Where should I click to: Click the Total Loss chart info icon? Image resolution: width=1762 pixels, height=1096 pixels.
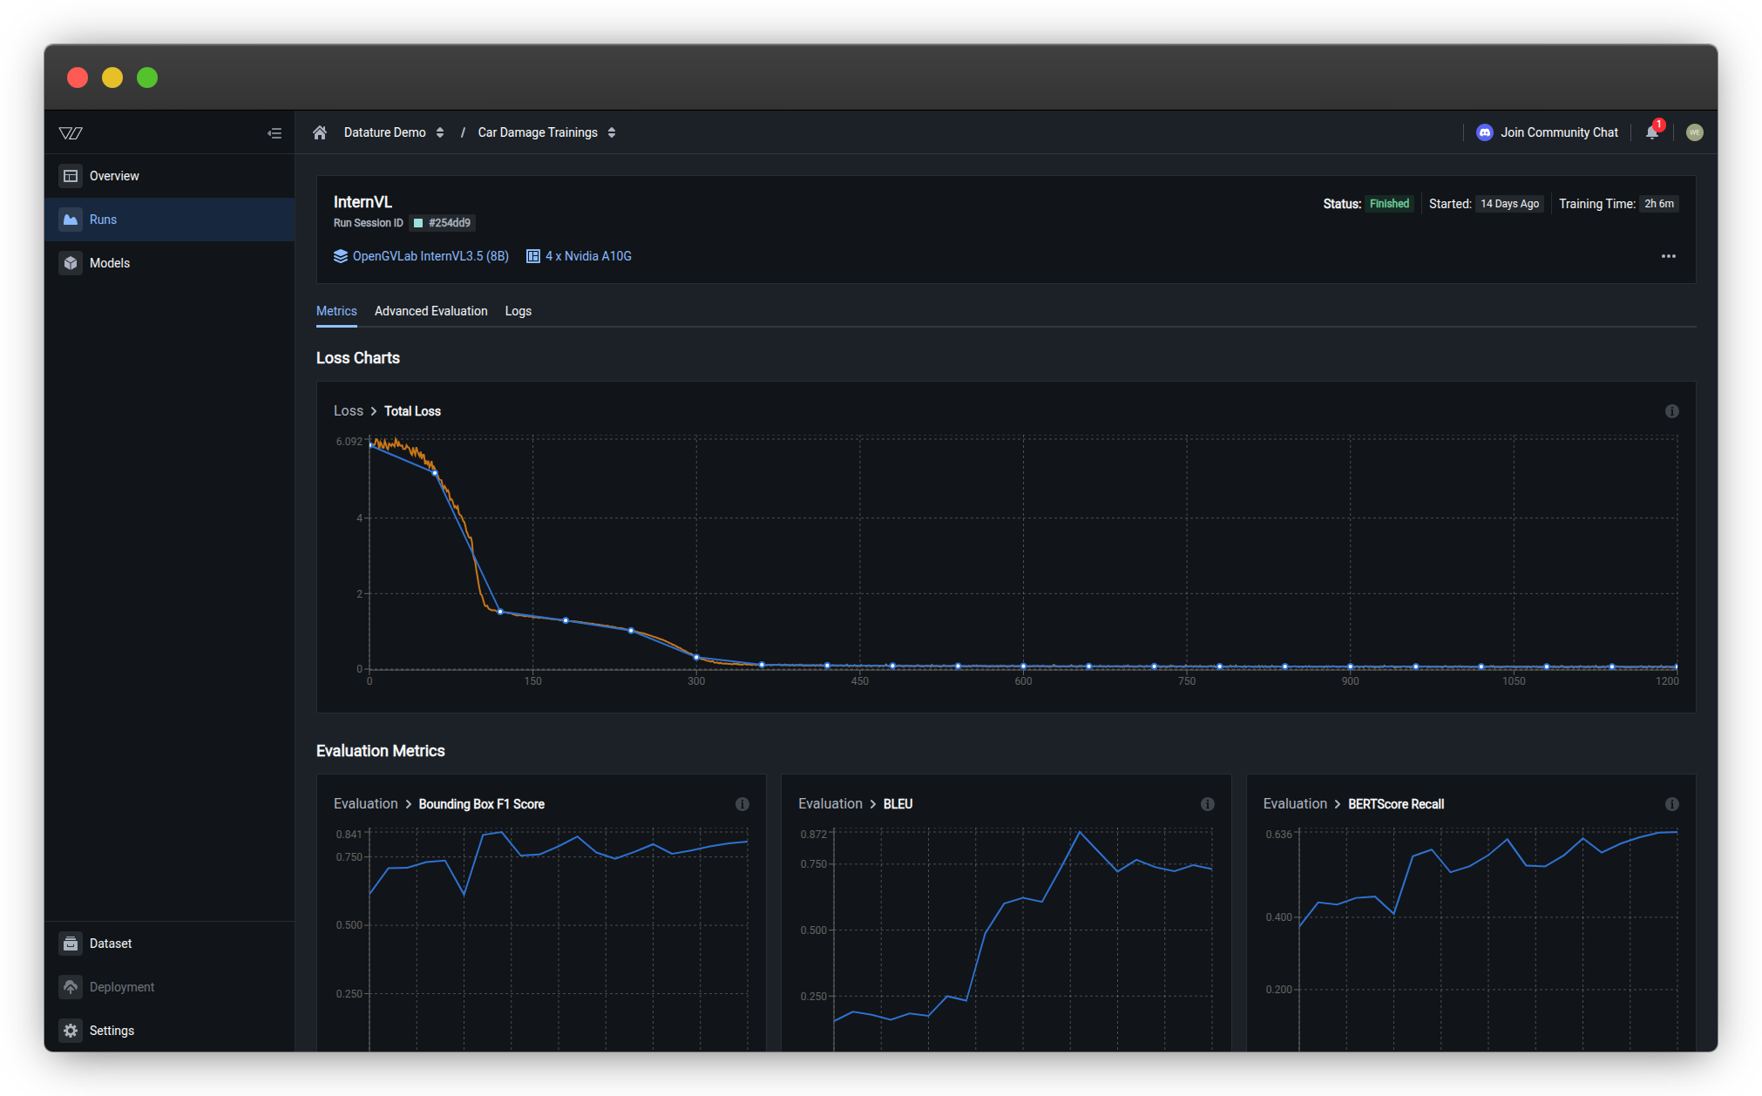point(1671,411)
